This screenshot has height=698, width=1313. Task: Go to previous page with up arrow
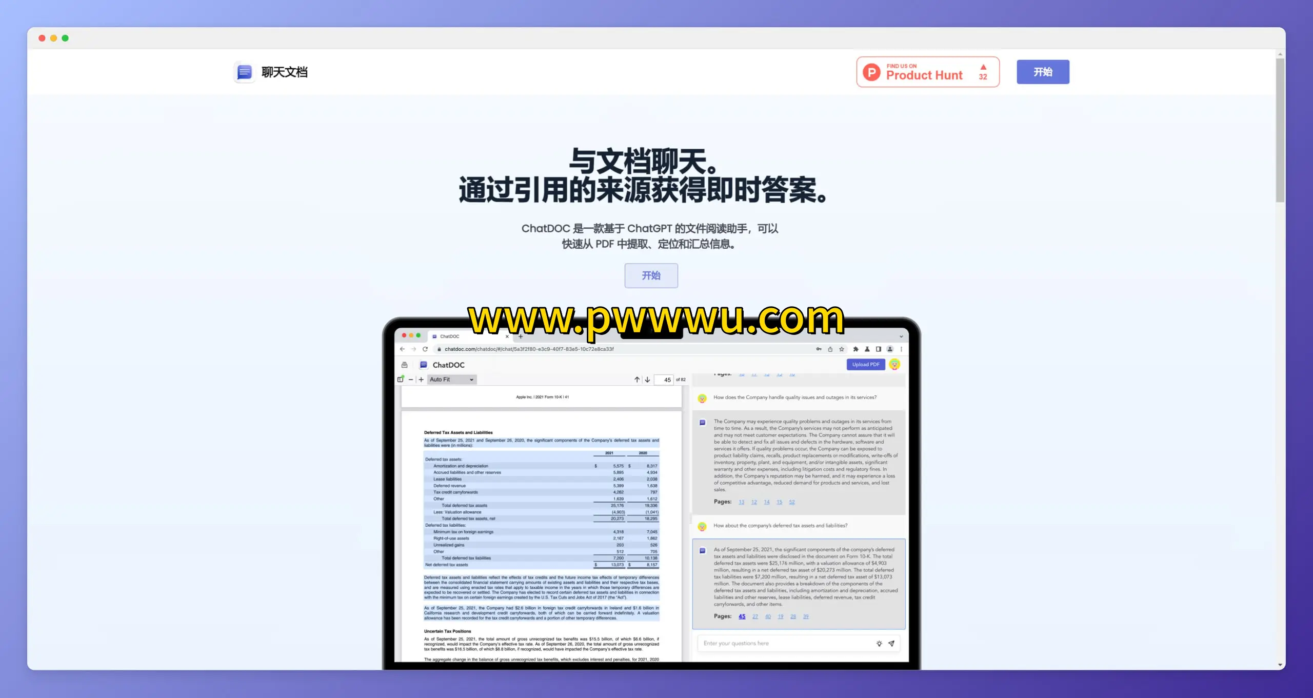pyautogui.click(x=636, y=380)
